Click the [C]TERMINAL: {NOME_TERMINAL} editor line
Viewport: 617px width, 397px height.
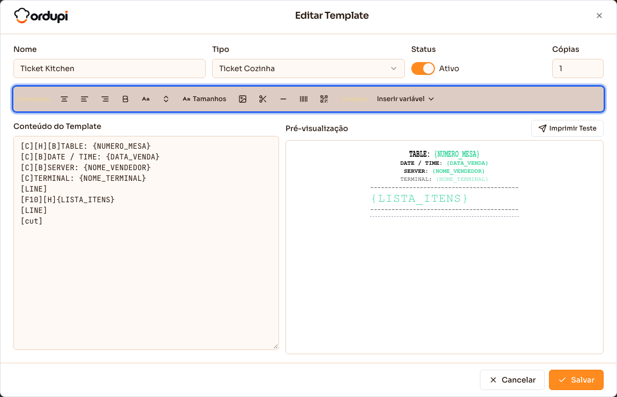pyautogui.click(x=83, y=178)
